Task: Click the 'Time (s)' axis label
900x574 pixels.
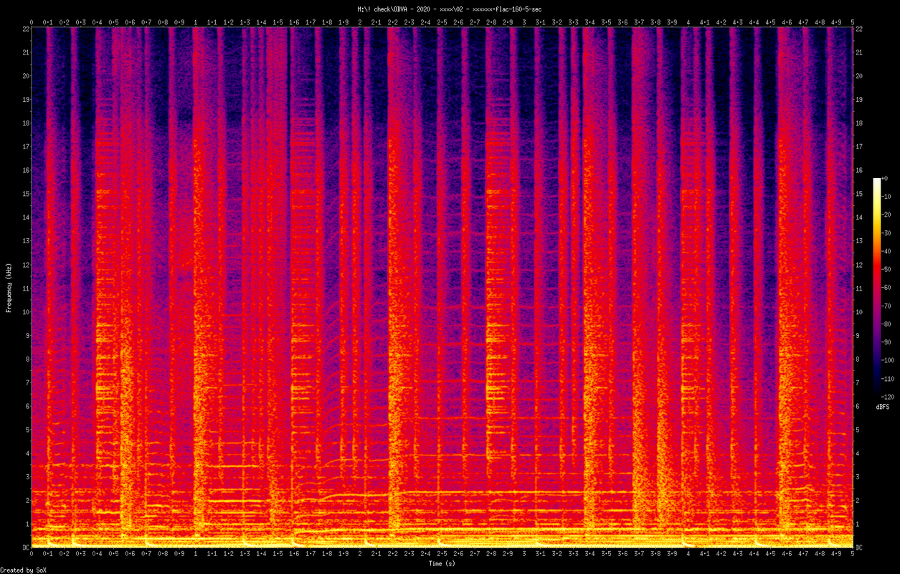Action: coord(442,564)
